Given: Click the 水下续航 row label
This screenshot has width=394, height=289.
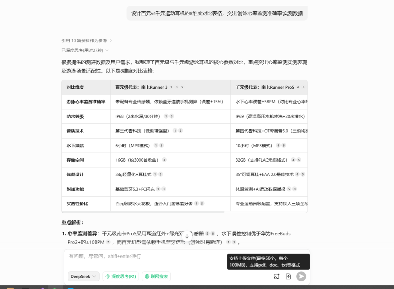Looking at the screenshot, I should point(75,146).
